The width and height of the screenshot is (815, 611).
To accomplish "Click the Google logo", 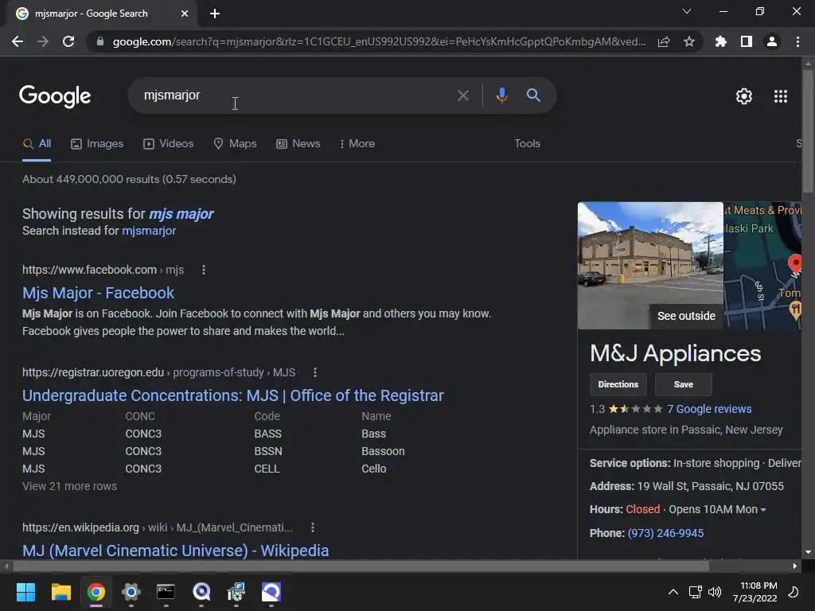I will click(55, 96).
